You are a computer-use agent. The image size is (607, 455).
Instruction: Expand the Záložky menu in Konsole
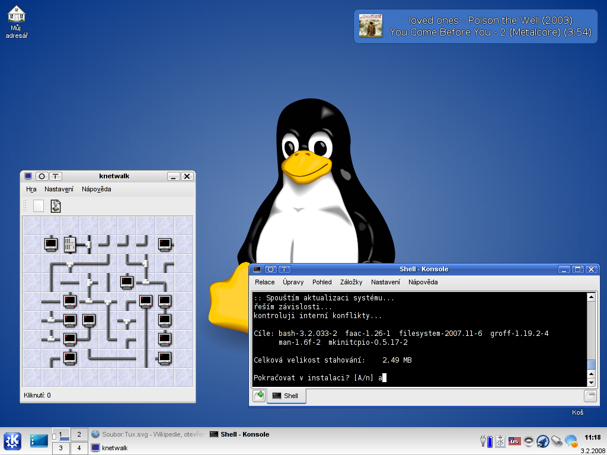tap(352, 282)
